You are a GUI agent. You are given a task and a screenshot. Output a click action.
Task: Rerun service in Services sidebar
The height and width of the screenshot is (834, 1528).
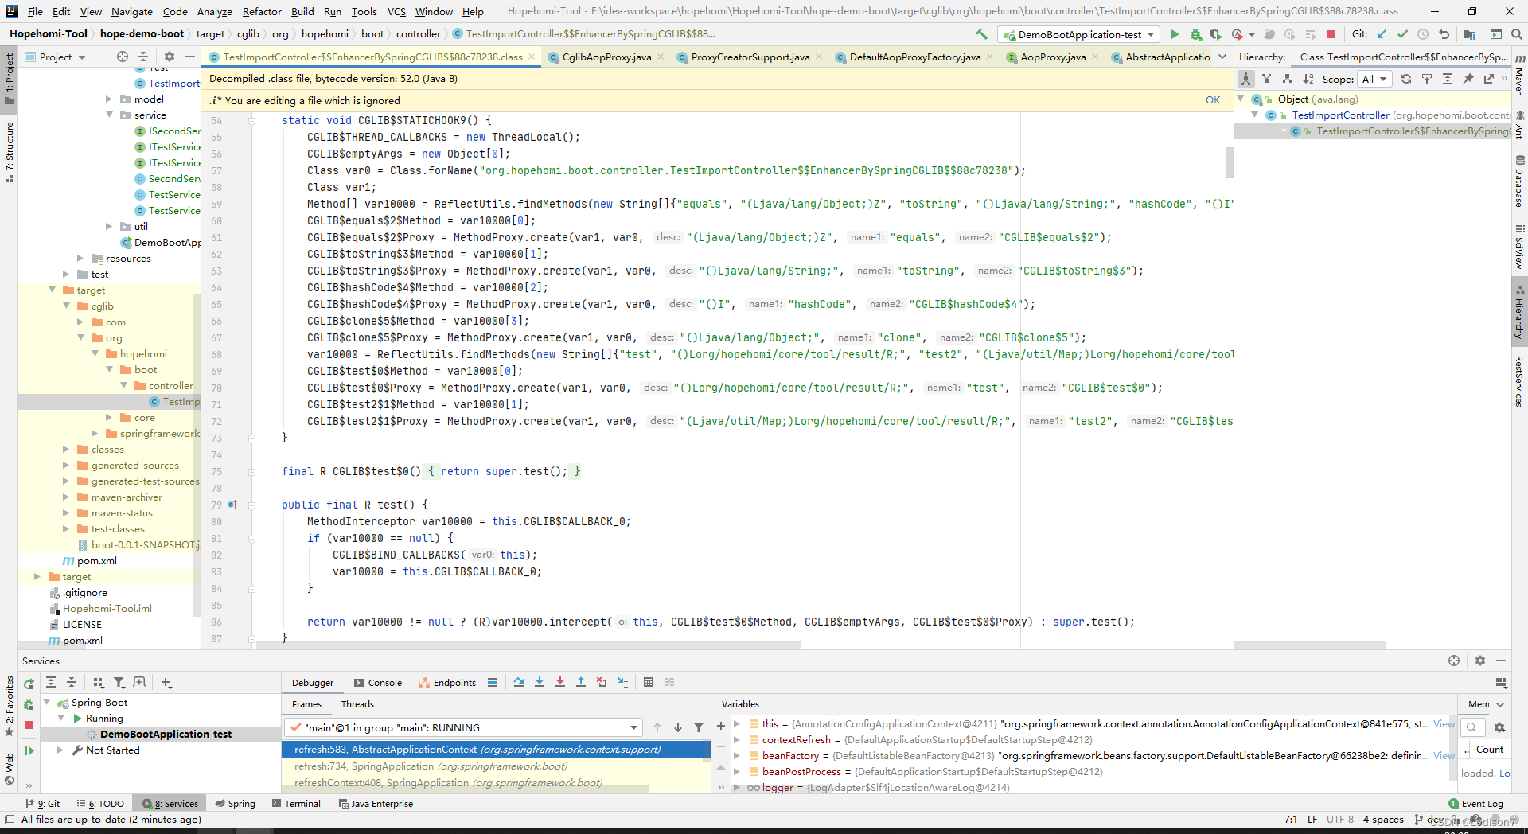pos(29,684)
